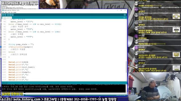Click the line 'Serial.print(soil_humi);'
Viewport: 181px width, 101px height.
(21, 67)
